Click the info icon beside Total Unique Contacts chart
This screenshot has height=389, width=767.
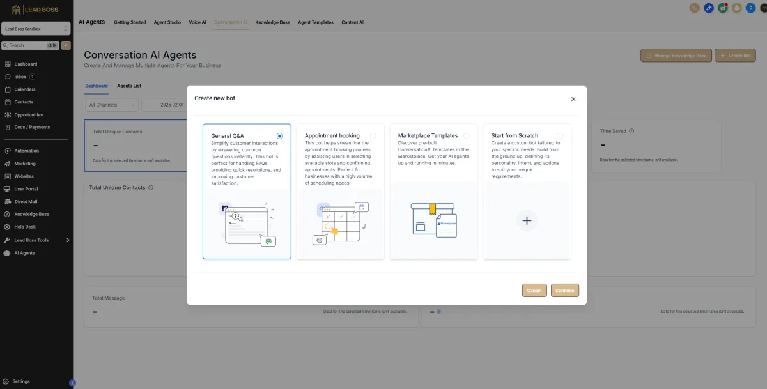tap(151, 188)
